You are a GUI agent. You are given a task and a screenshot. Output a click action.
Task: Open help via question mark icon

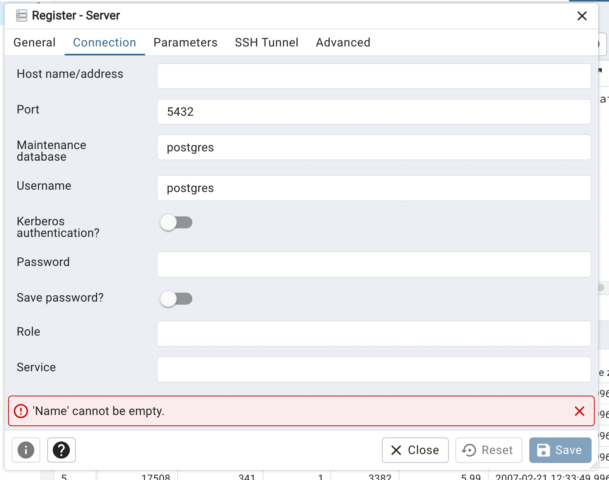(x=61, y=450)
